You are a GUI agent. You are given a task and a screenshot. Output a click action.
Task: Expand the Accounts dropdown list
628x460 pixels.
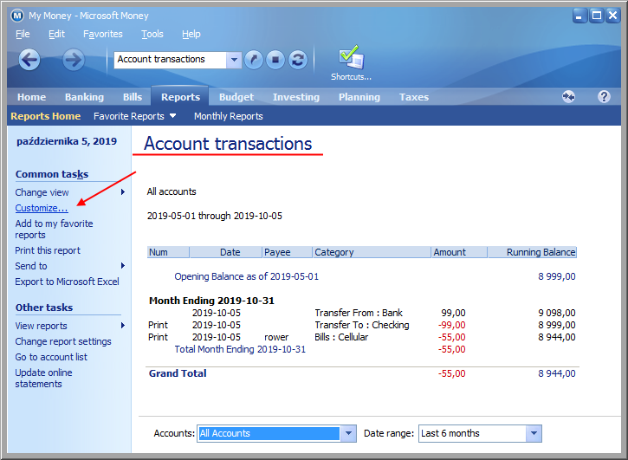[348, 433]
